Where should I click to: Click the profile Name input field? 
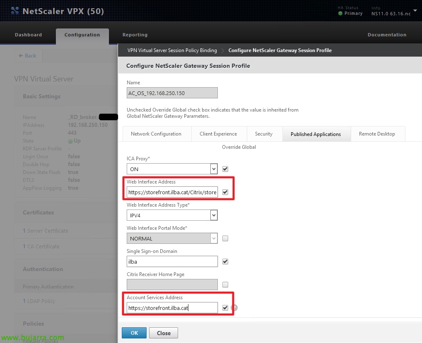coord(172,93)
